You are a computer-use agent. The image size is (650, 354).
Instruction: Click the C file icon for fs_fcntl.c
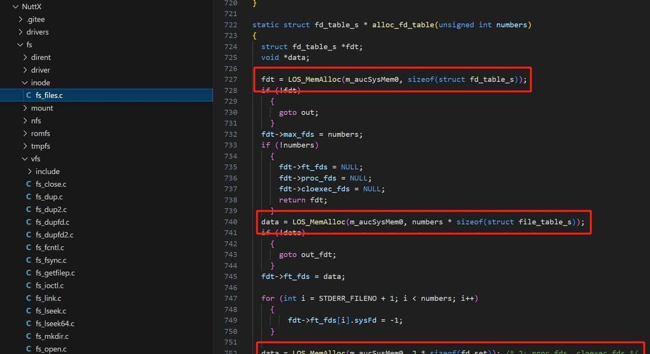click(x=28, y=248)
